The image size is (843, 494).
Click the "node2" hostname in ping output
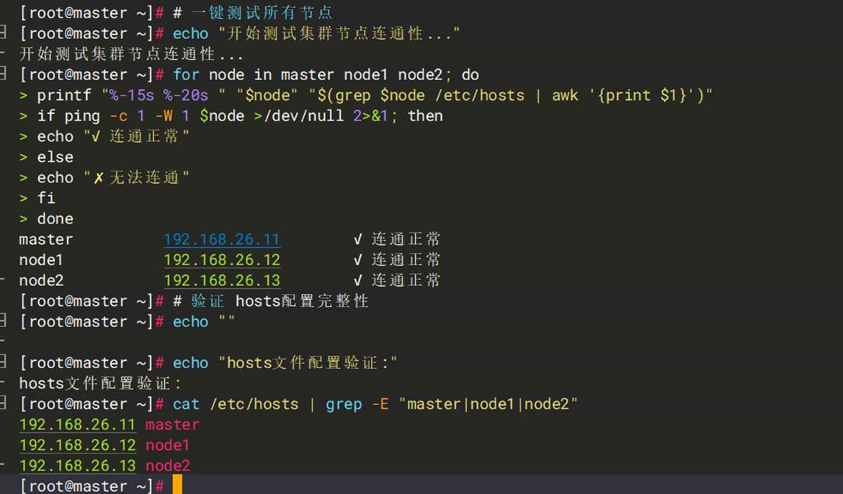pos(41,280)
